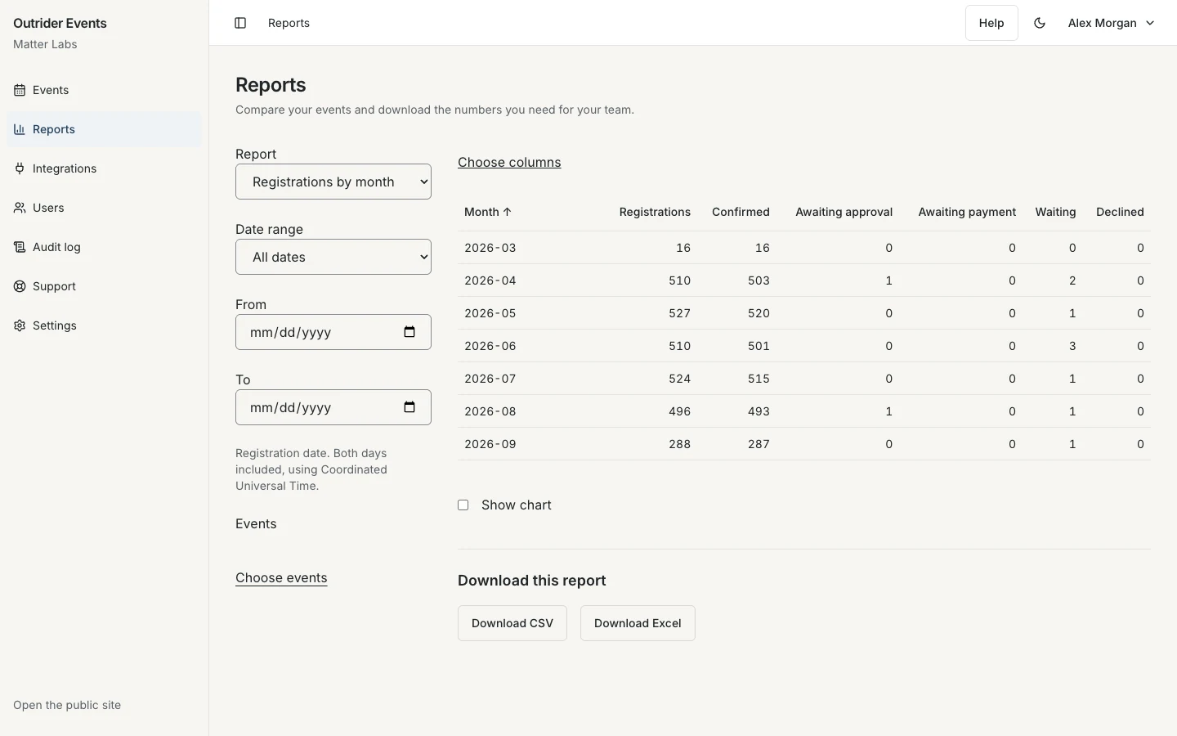Click the Waiting value 2 for 2026-04

1072,280
